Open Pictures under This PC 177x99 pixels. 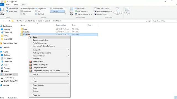pyautogui.click(x=6, y=68)
